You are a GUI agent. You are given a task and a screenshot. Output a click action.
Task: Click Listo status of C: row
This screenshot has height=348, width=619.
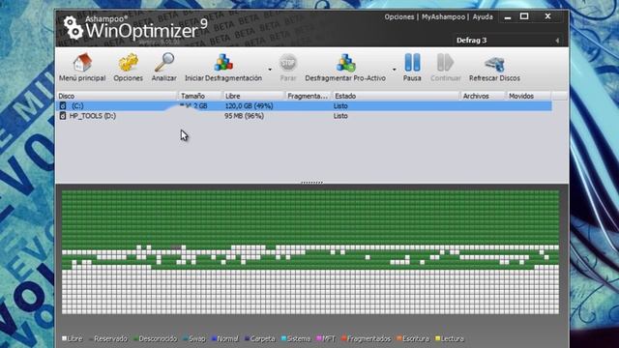click(340, 106)
